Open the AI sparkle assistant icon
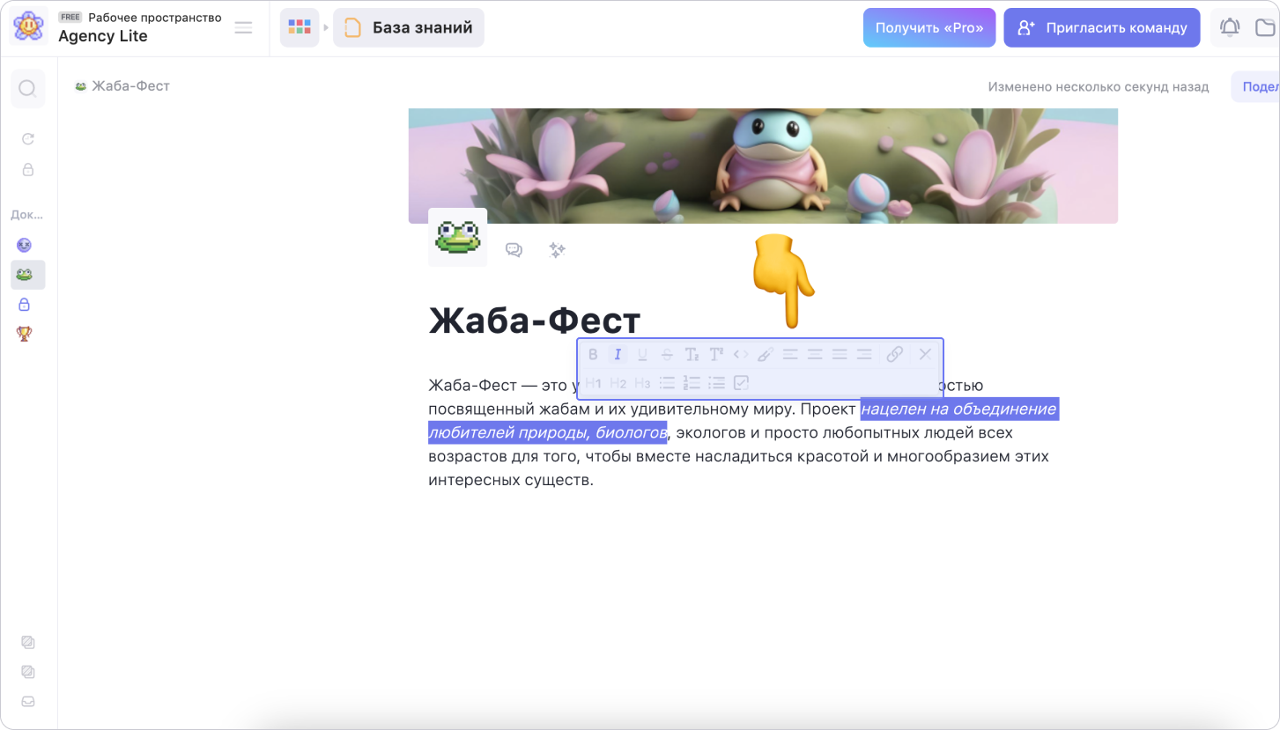The height and width of the screenshot is (730, 1280). [x=557, y=250]
